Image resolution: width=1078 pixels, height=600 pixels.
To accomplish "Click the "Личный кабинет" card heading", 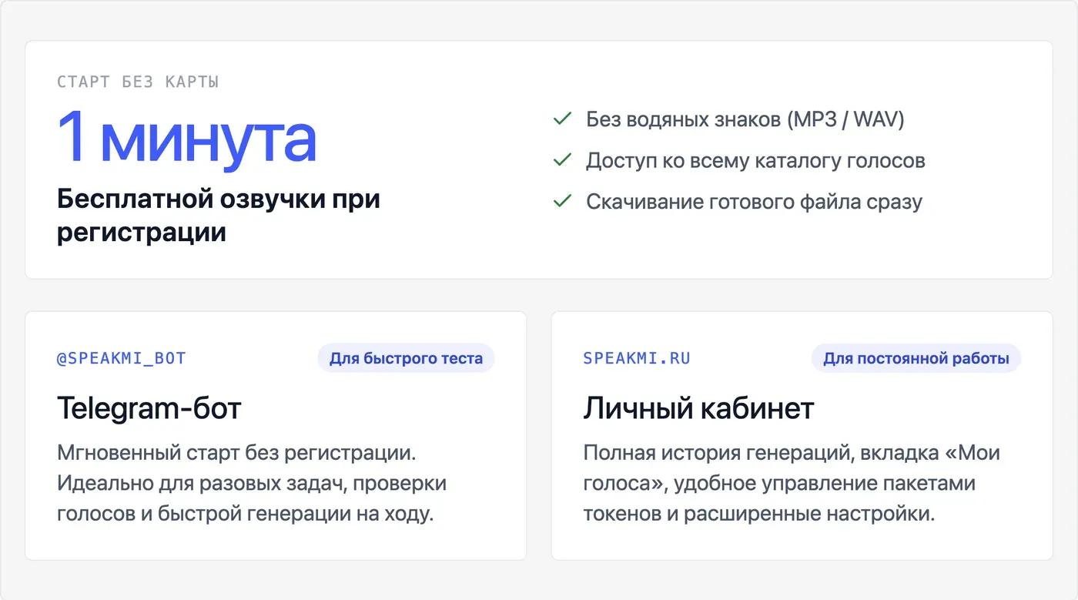I will tap(698, 408).
